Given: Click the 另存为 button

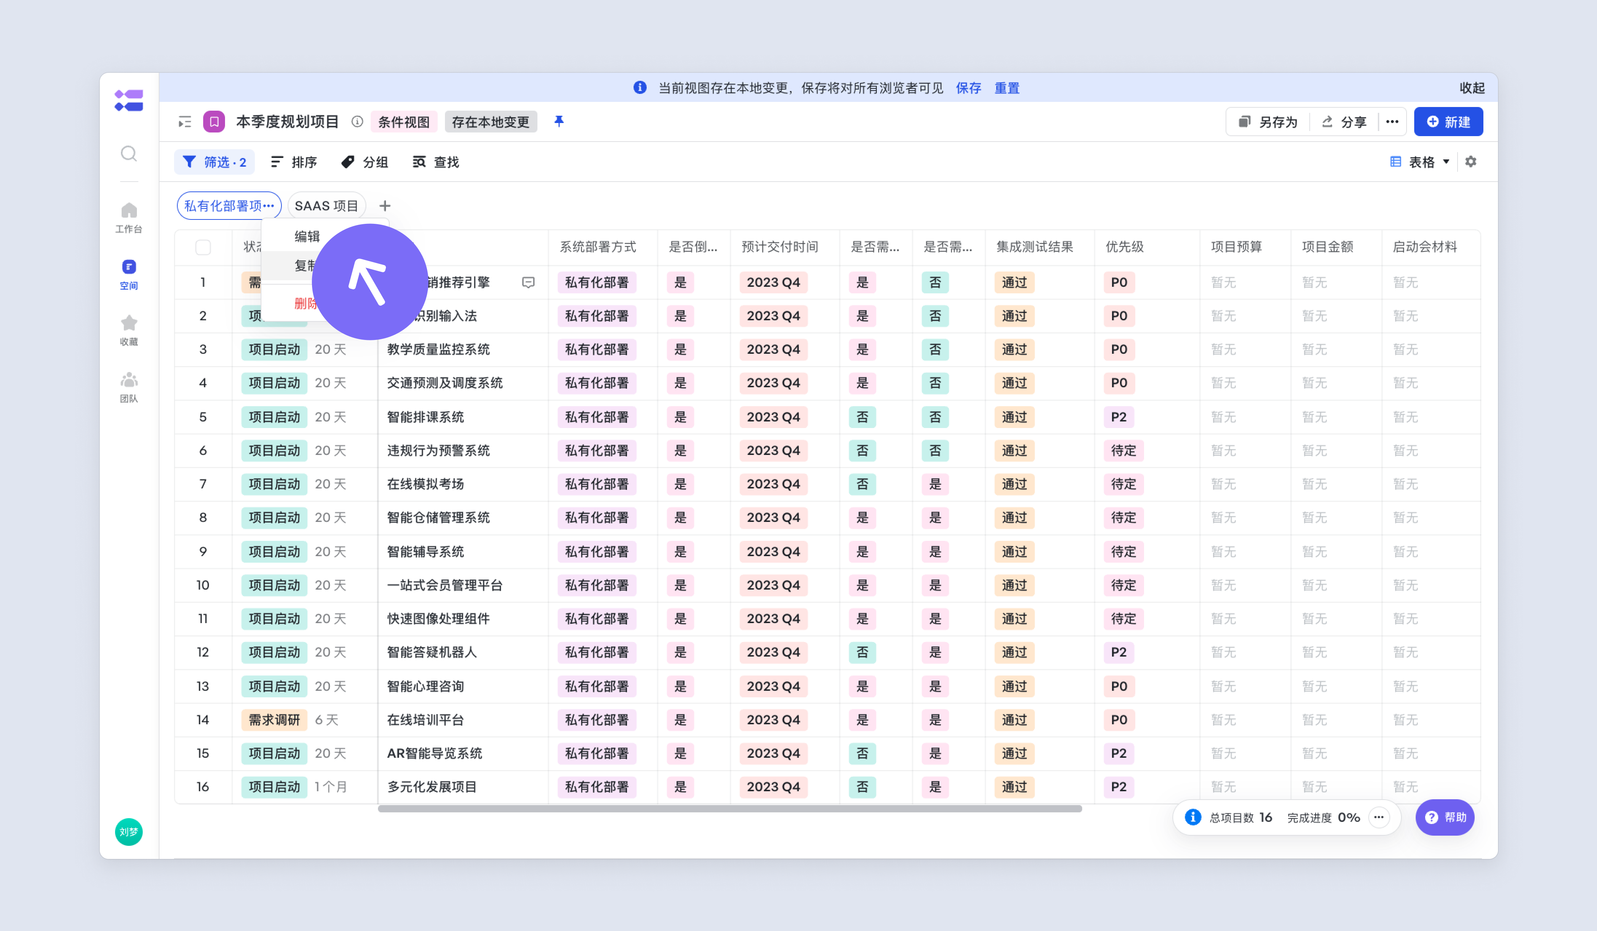Looking at the screenshot, I should click(x=1268, y=122).
